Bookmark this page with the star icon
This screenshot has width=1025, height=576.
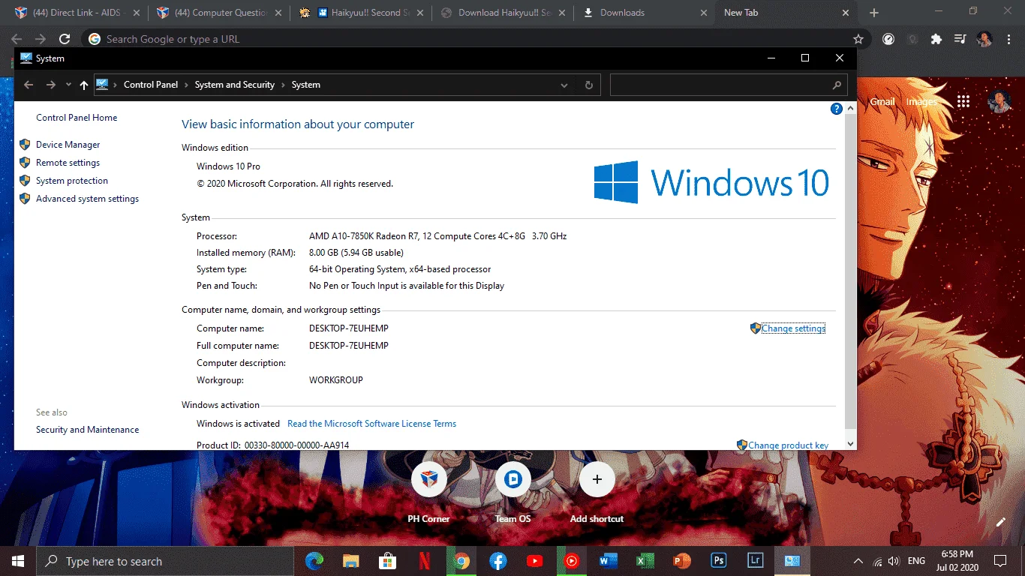tap(858, 39)
